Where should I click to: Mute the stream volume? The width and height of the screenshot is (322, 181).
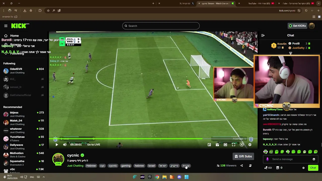tap(65, 145)
